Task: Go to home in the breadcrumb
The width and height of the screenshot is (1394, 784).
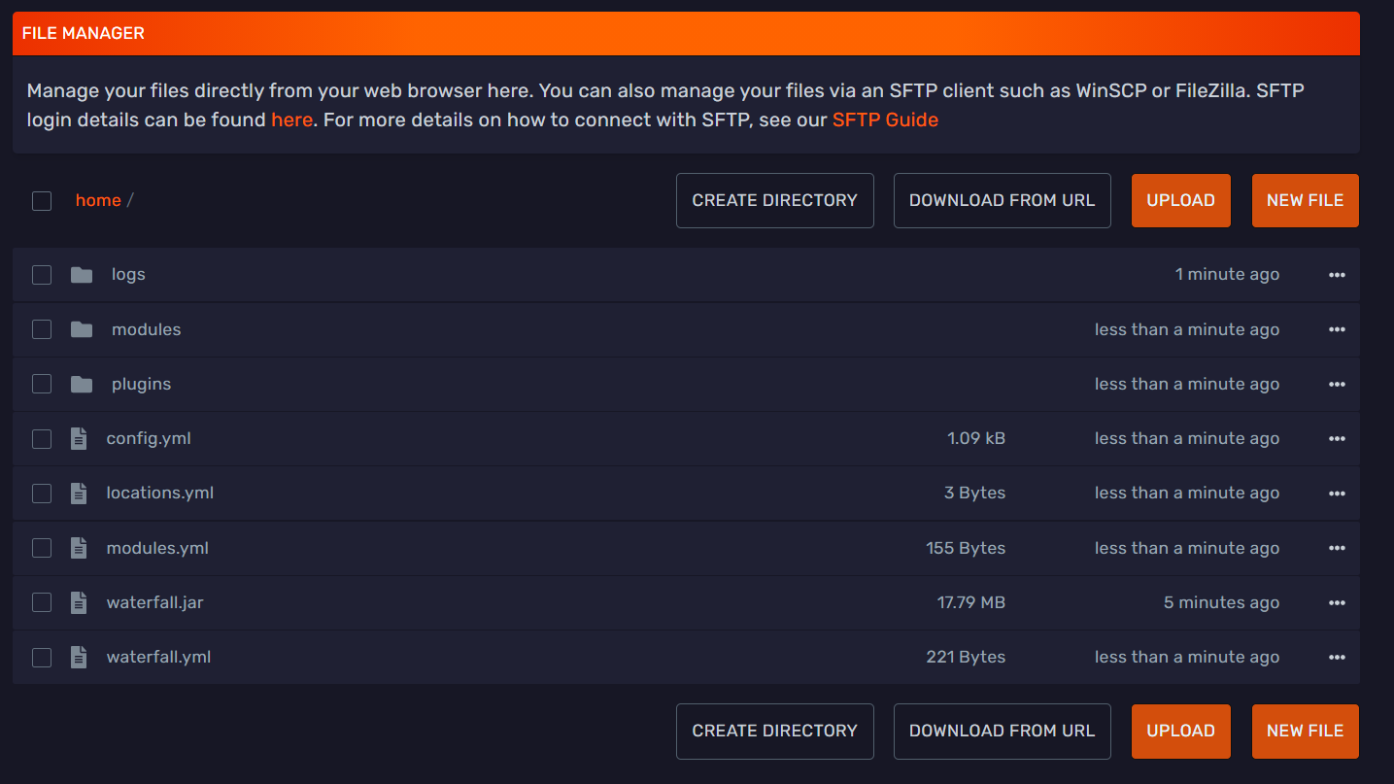Action: 98,201
